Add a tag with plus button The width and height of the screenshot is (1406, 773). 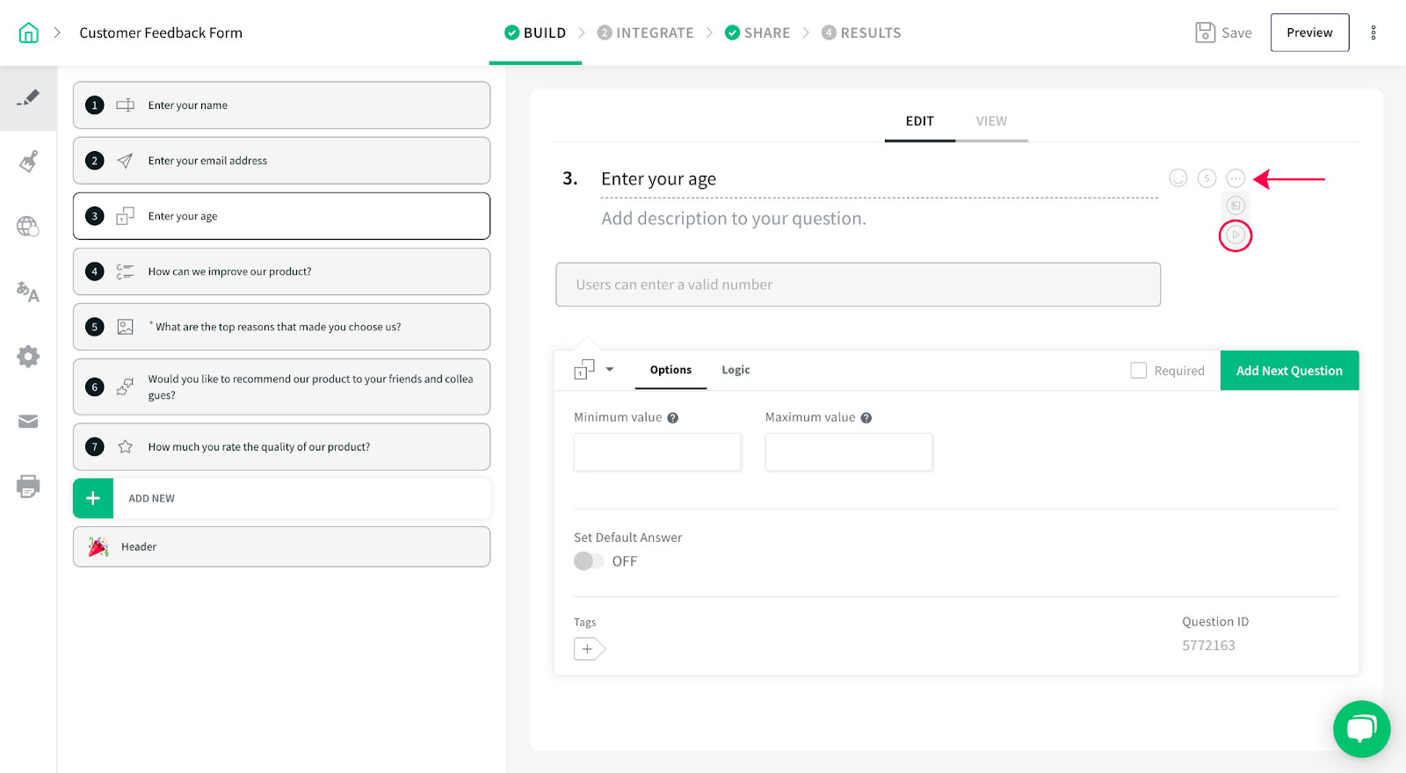pos(589,649)
